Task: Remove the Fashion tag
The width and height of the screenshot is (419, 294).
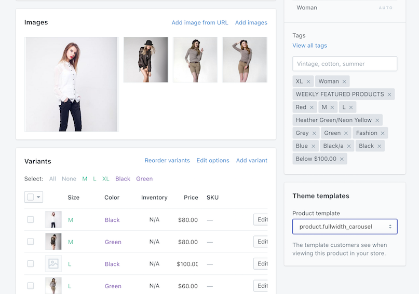Action: pyautogui.click(x=383, y=133)
